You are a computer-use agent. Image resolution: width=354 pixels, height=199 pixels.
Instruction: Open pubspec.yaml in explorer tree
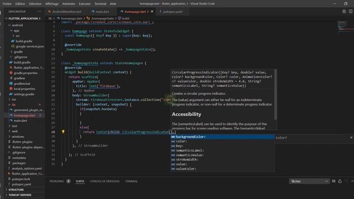tap(22, 184)
